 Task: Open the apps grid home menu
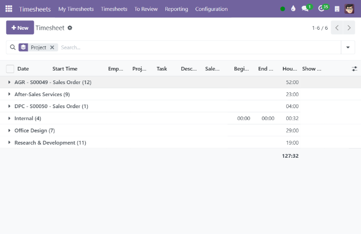pyautogui.click(x=9, y=9)
